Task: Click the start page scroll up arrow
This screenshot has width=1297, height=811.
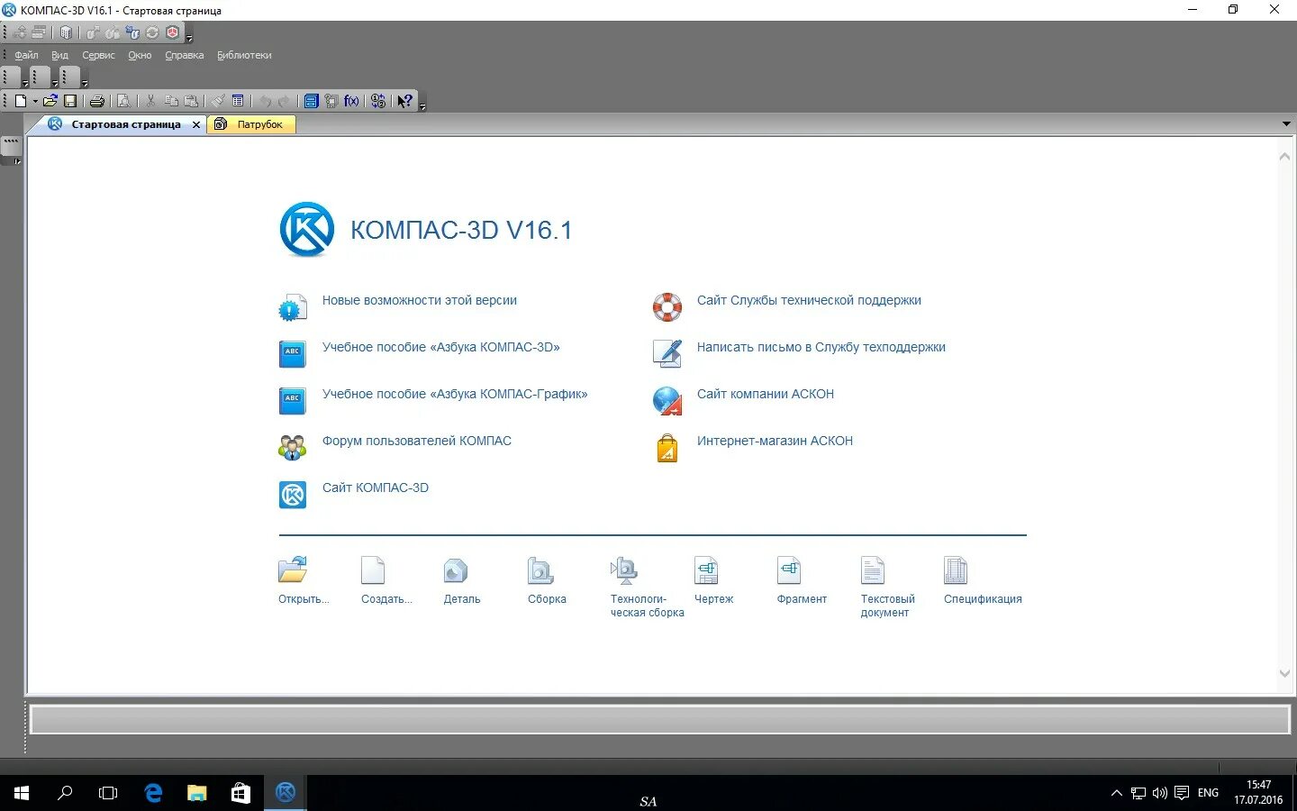Action: (x=1285, y=157)
